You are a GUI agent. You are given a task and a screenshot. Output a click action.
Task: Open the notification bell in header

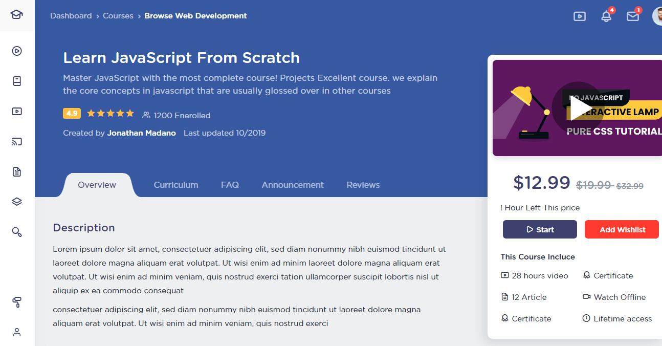606,16
